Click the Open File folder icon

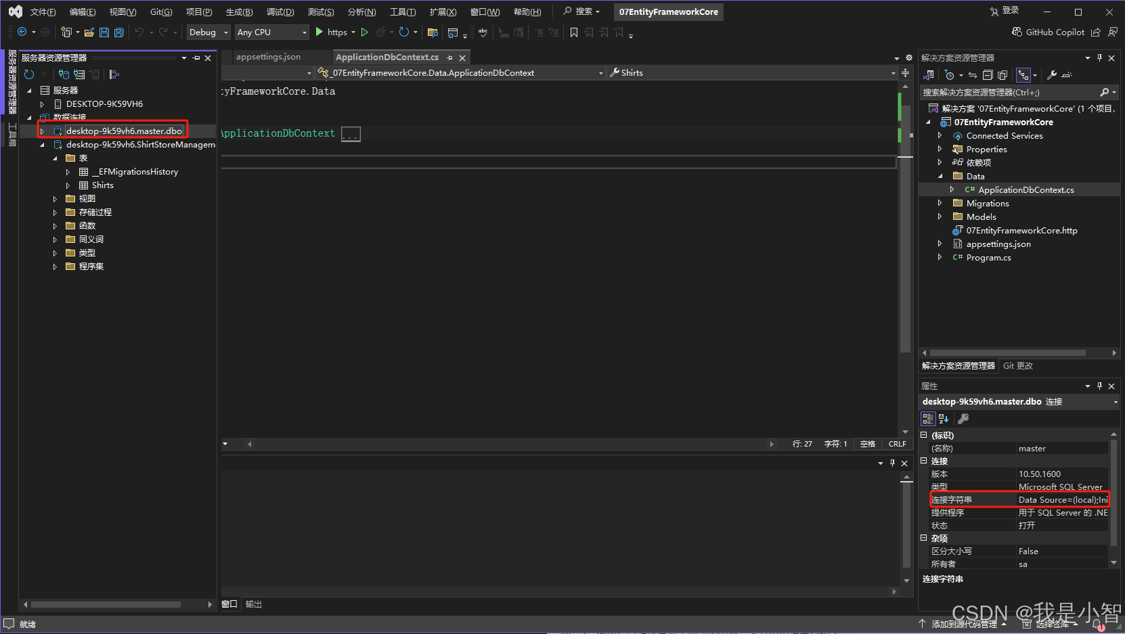coord(89,32)
